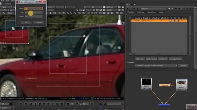Toggle the viewer pause icon
This screenshot has width=197, height=110.
coord(104,10)
